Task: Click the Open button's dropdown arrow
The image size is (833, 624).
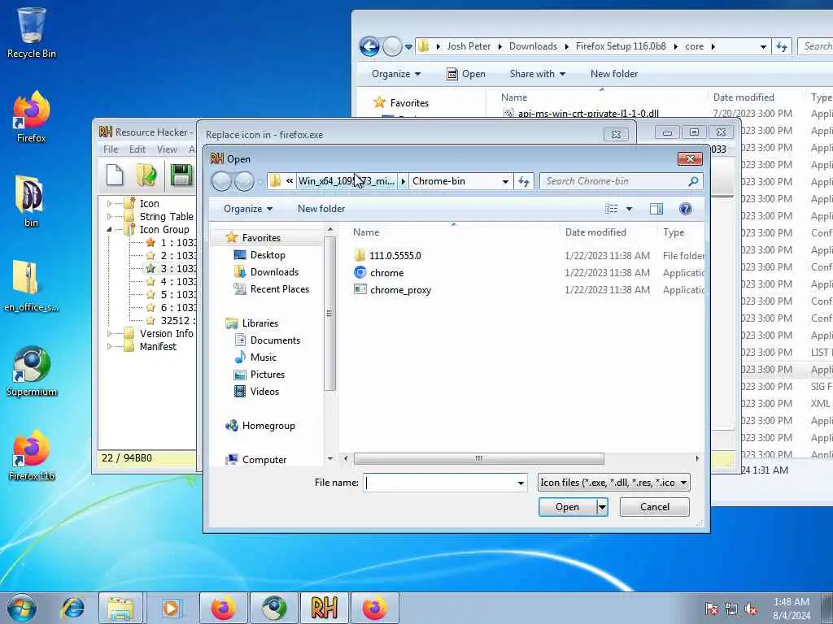Action: pos(602,507)
